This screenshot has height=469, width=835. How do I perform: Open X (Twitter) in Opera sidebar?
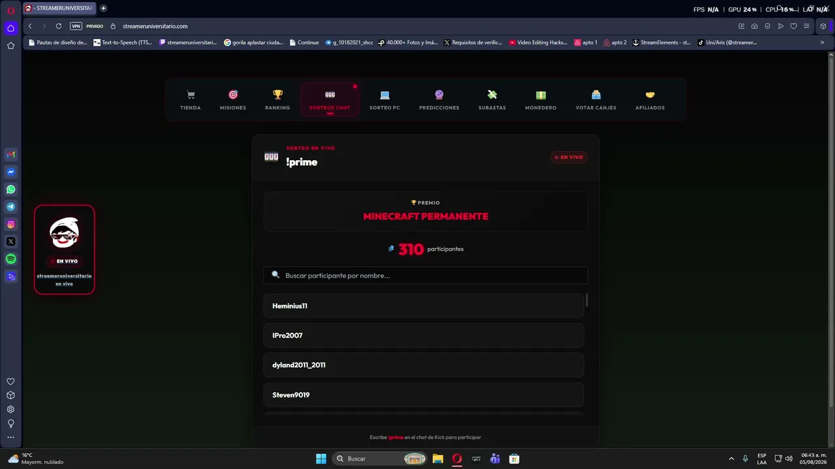tap(10, 242)
